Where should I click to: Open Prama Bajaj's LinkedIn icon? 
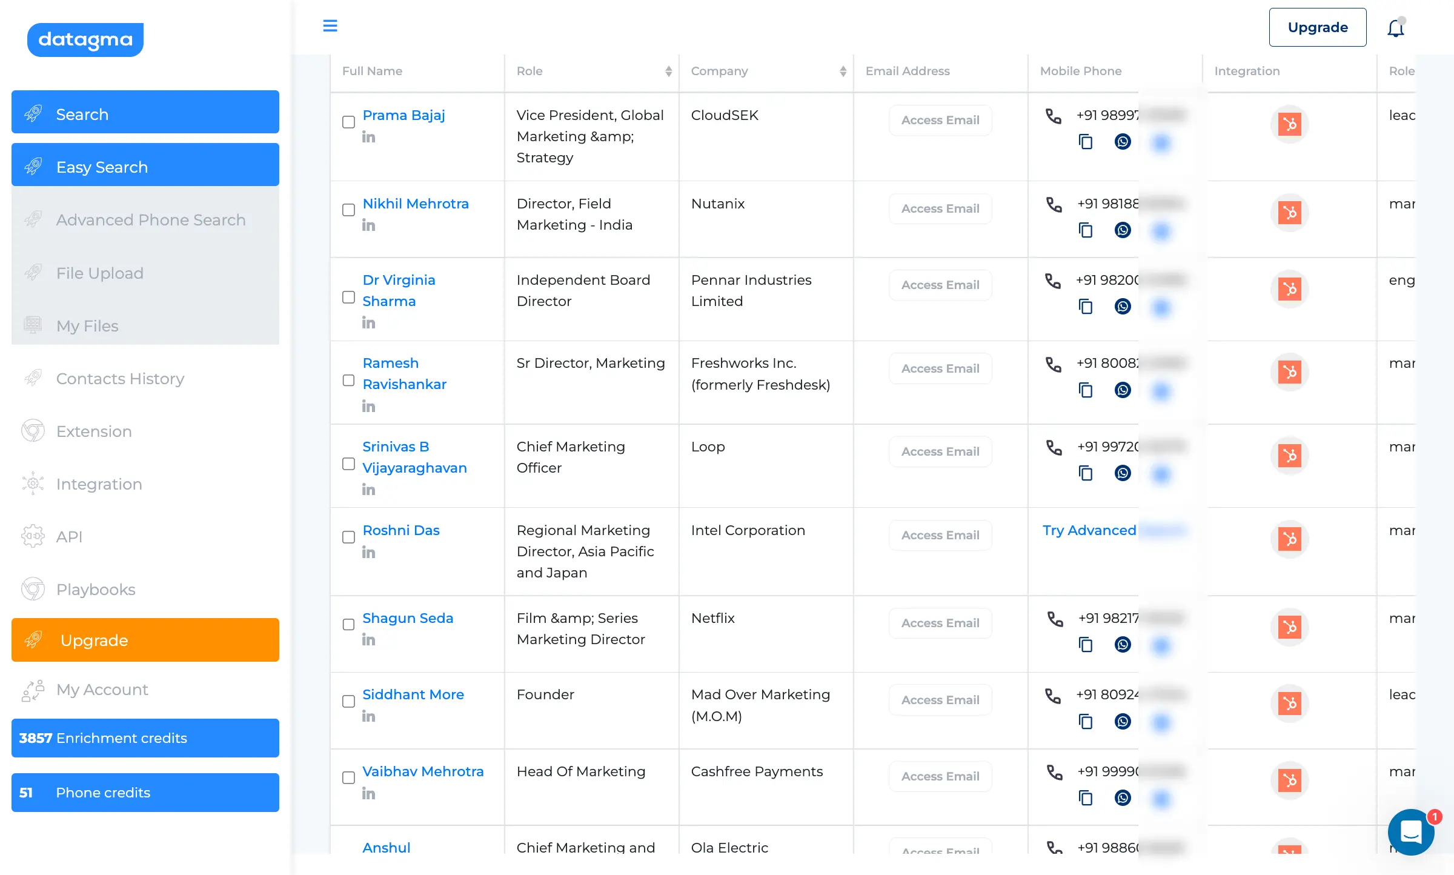[368, 137]
